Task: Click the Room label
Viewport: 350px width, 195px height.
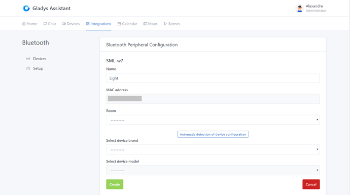Action: coord(111,111)
